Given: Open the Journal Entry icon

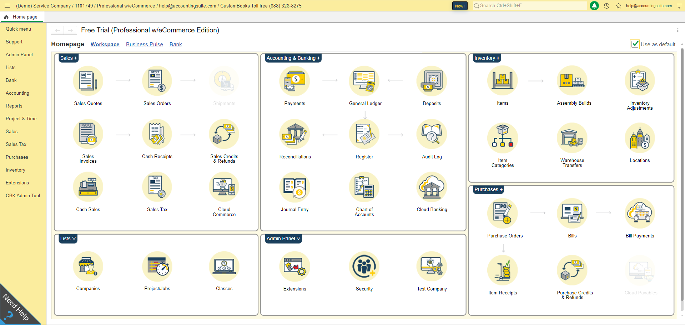Looking at the screenshot, I should [294, 187].
